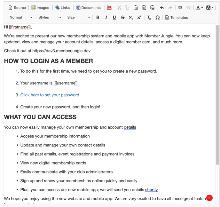Image resolution: width=220 pixels, height=207 pixels.
Task: Click the 'Click here to set your password' link
Action: click(x=50, y=95)
